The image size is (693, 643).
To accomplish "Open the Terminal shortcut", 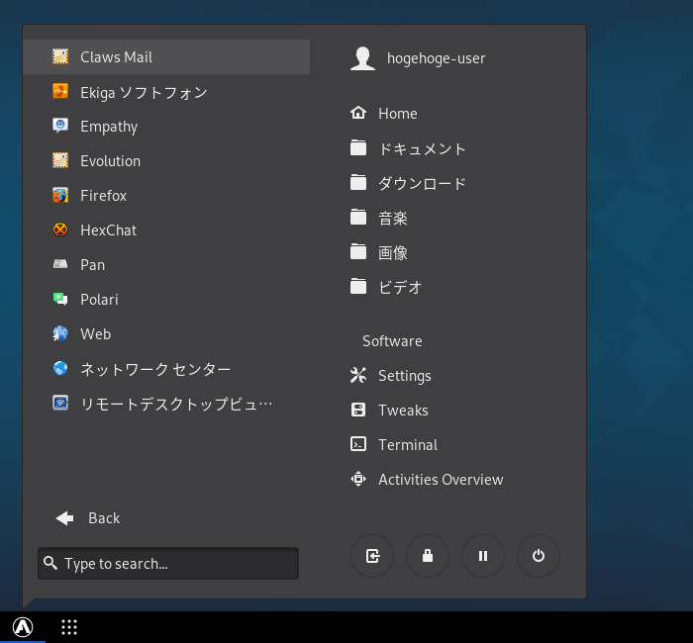I will click(459, 444).
